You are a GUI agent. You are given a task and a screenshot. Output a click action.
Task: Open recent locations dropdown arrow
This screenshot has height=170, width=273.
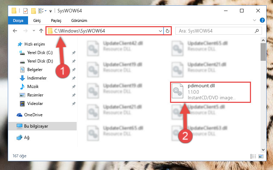[x=34, y=31]
